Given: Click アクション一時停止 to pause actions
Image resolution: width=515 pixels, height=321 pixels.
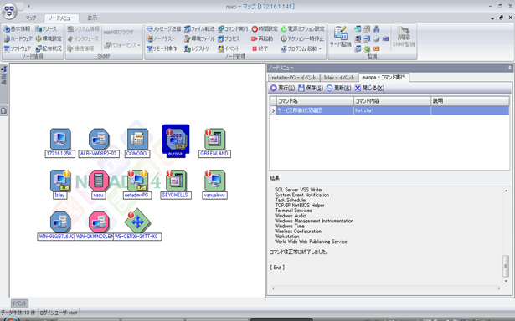Looking at the screenshot, I should (x=302, y=38).
